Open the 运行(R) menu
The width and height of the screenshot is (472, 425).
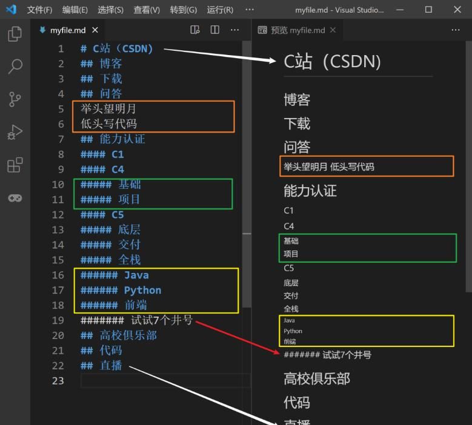click(220, 10)
